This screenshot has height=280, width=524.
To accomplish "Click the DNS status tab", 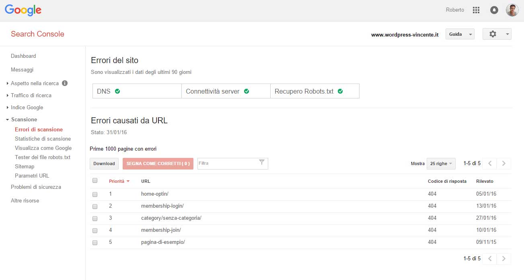I will pyautogui.click(x=137, y=91).
